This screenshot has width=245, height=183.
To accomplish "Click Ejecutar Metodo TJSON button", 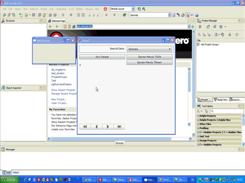I will 149,57.
